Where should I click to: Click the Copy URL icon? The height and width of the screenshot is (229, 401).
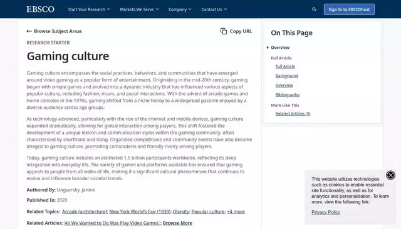click(x=224, y=31)
